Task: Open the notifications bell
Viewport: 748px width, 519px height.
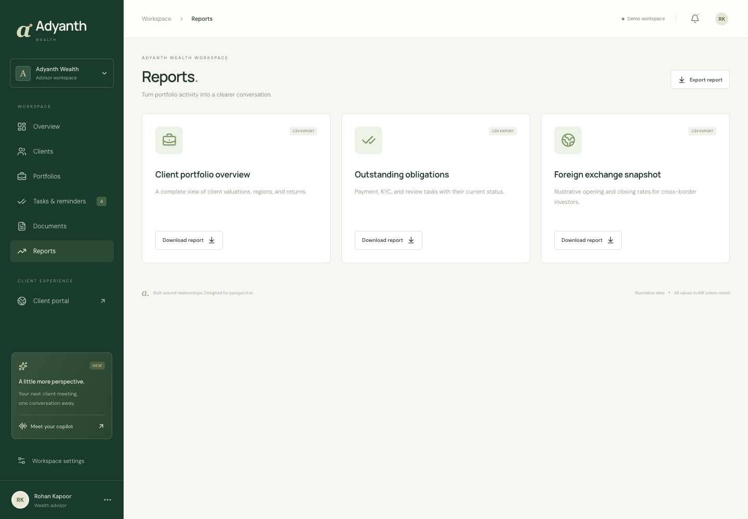Action: pyautogui.click(x=695, y=19)
